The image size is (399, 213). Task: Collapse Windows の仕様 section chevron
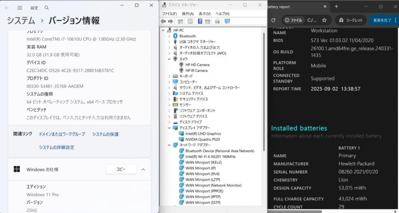point(143,169)
